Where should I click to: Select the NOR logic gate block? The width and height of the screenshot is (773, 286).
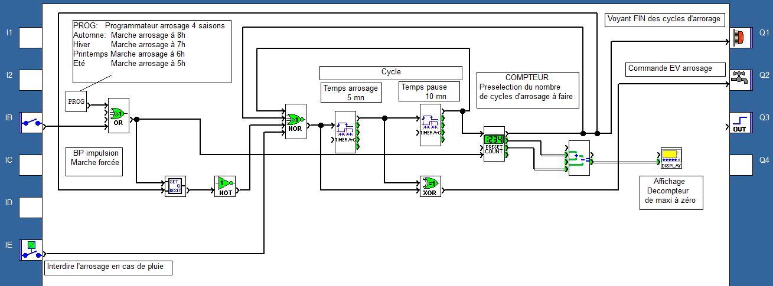(295, 122)
